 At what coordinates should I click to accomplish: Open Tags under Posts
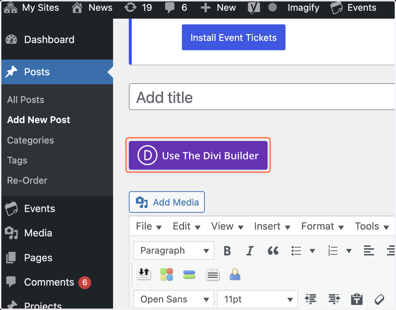coord(17,160)
